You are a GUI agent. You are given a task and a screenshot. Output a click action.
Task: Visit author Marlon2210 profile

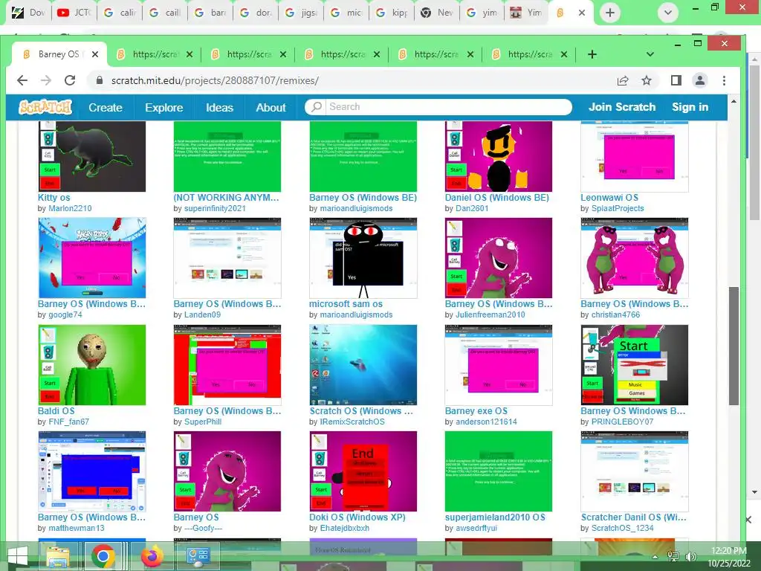click(x=70, y=208)
